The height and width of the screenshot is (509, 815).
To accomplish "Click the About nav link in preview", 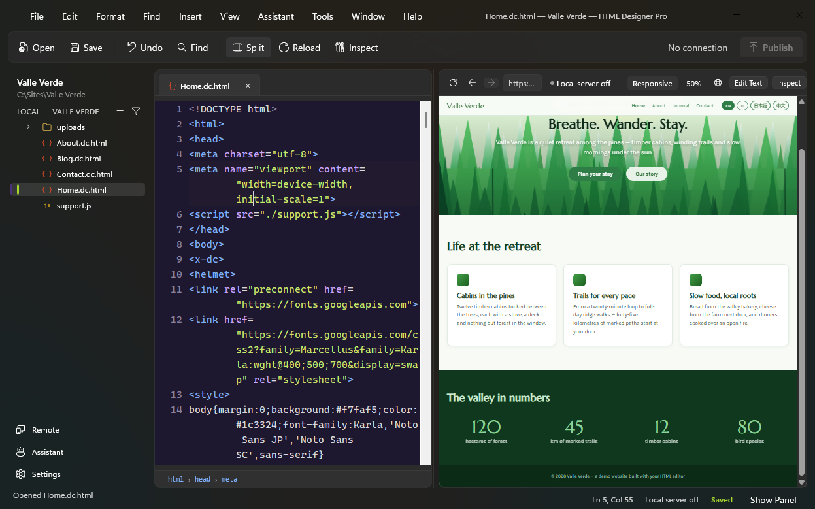I will pos(659,105).
